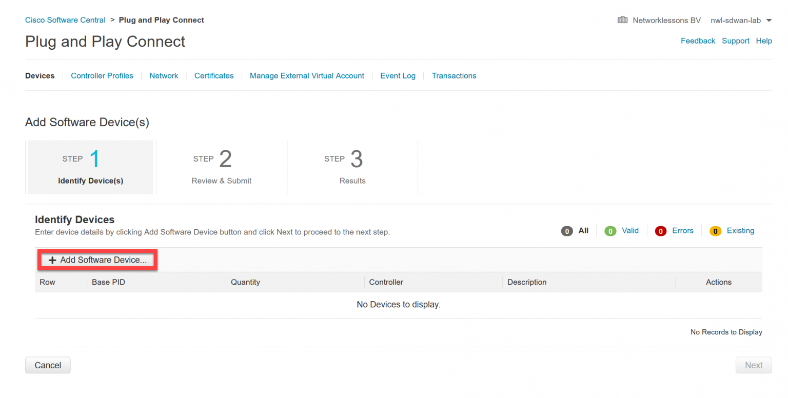788x398 pixels.
Task: Select the Certificates tab
Action: (214, 75)
